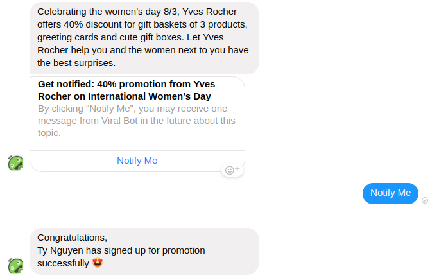Image resolution: width=430 pixels, height=278 pixels.
Task: Click the "Get notified: 40% promotion" title text
Action: pos(126,84)
